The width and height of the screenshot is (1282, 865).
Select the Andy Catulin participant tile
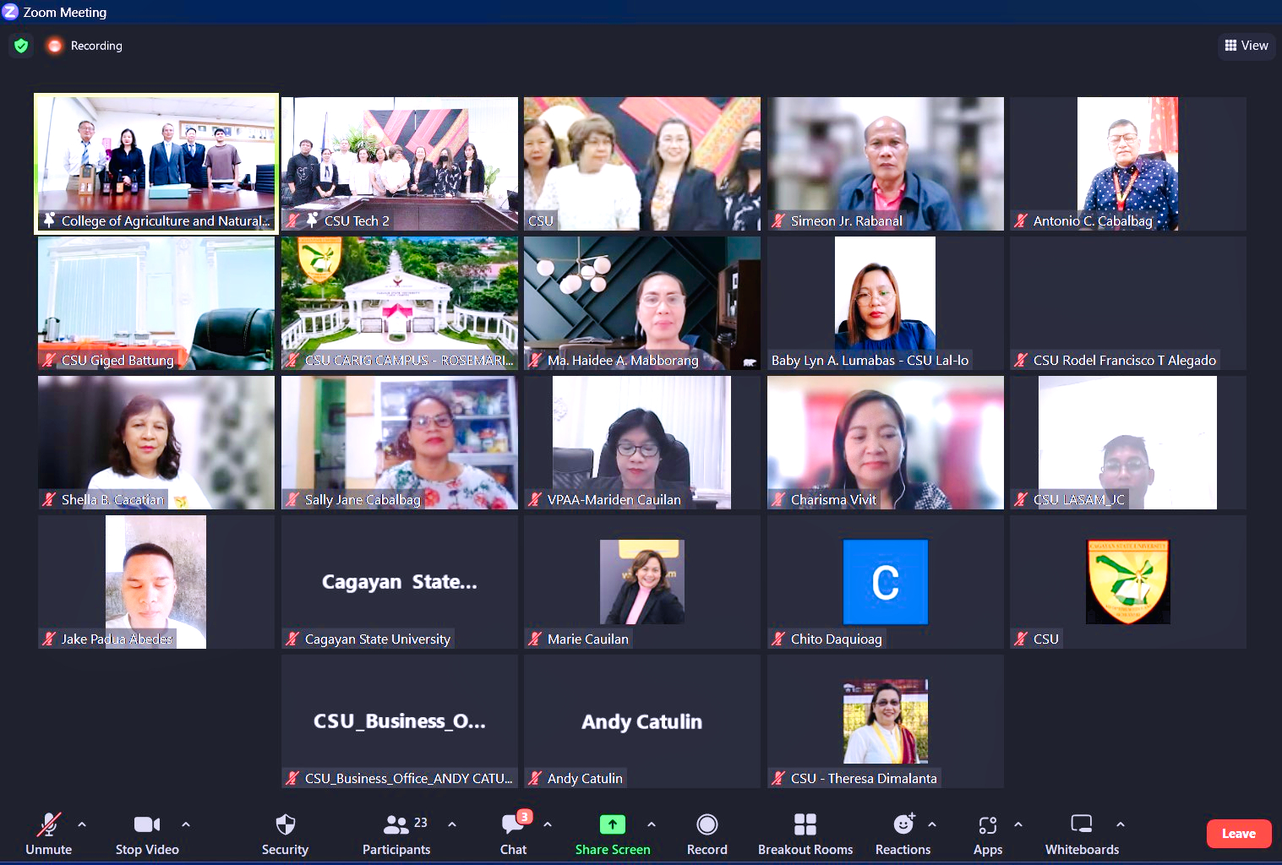pos(642,721)
